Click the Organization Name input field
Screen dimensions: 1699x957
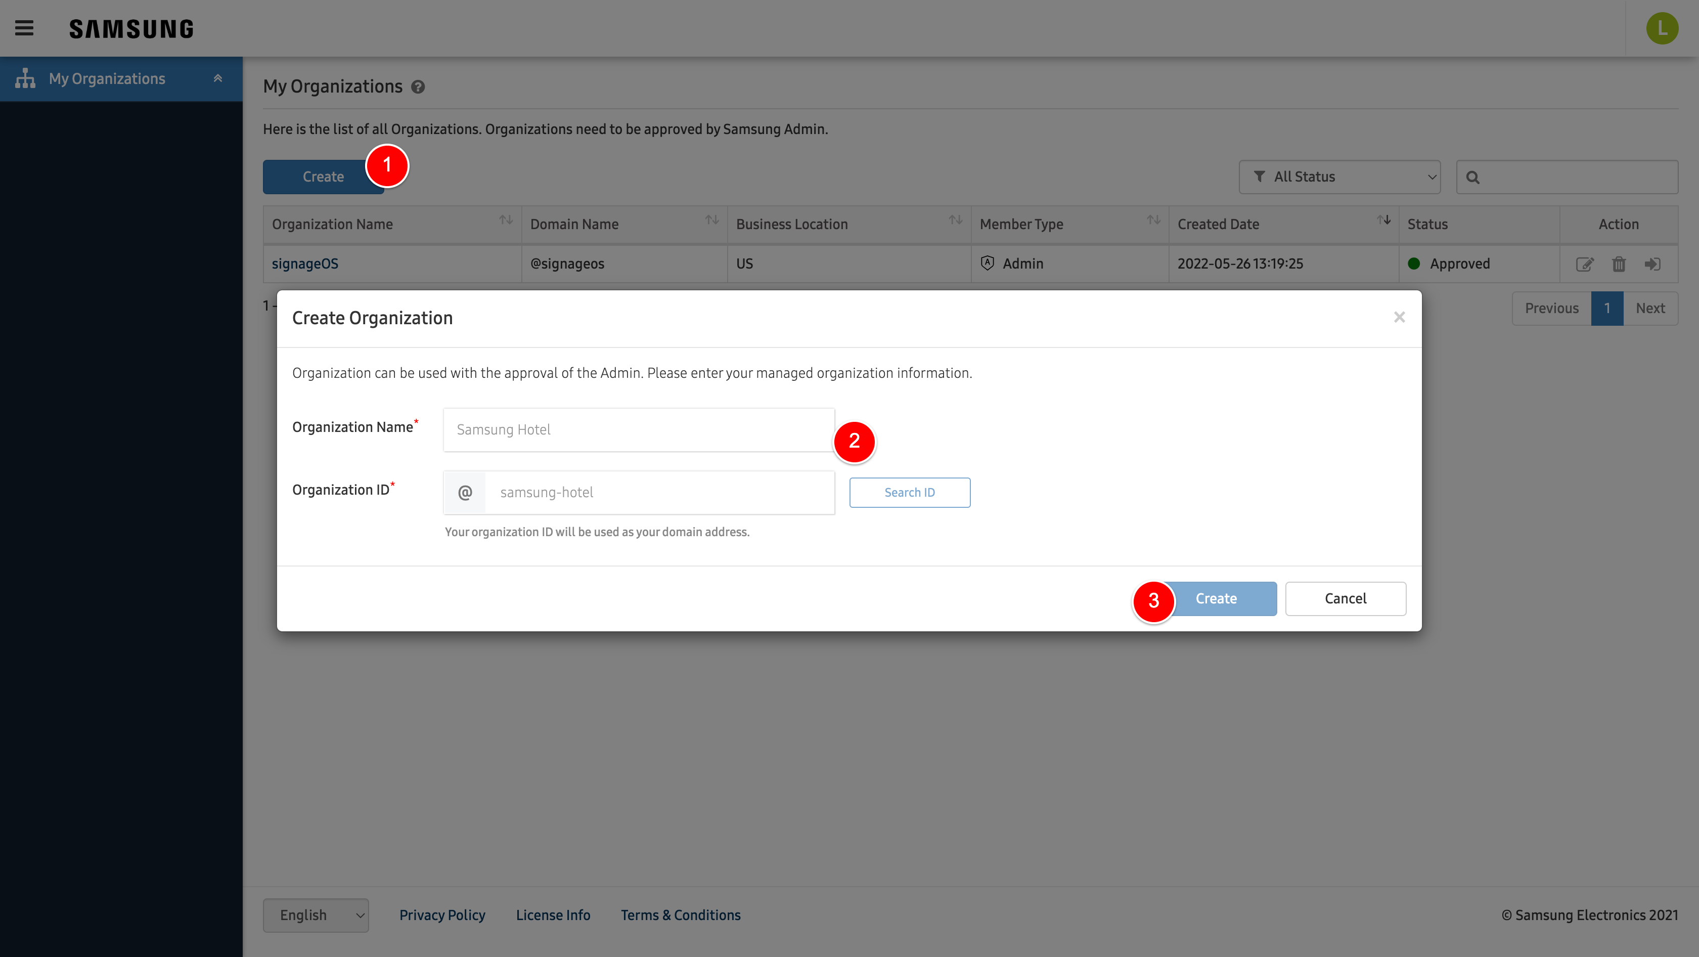pyautogui.click(x=639, y=430)
